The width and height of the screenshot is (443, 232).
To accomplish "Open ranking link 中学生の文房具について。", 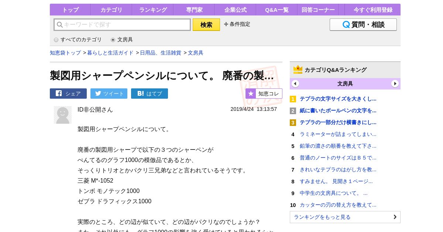I will pyautogui.click(x=334, y=193).
